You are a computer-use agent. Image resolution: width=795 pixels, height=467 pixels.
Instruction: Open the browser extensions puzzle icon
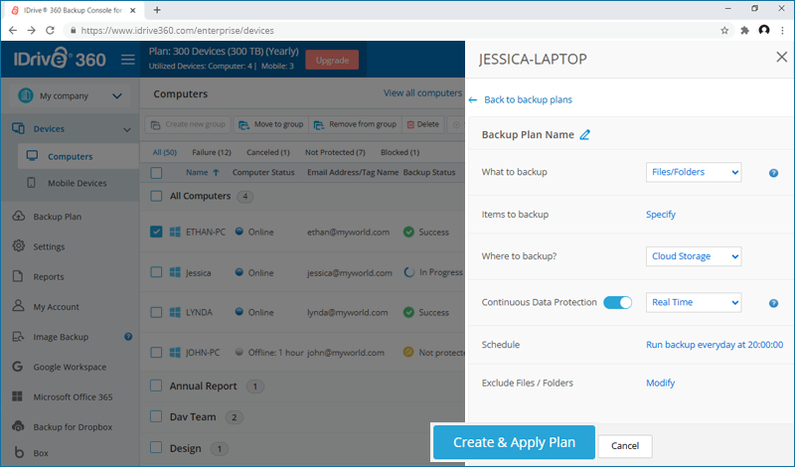(744, 31)
